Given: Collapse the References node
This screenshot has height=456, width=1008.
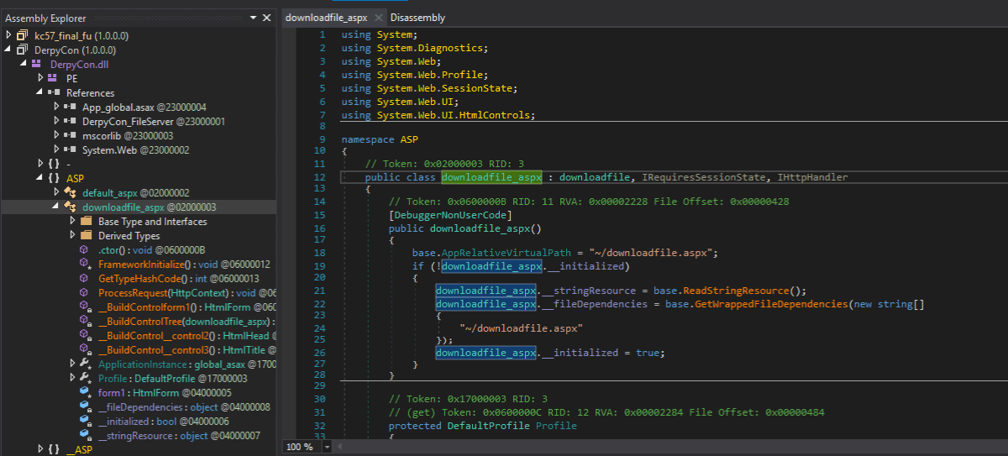Looking at the screenshot, I should [x=40, y=92].
